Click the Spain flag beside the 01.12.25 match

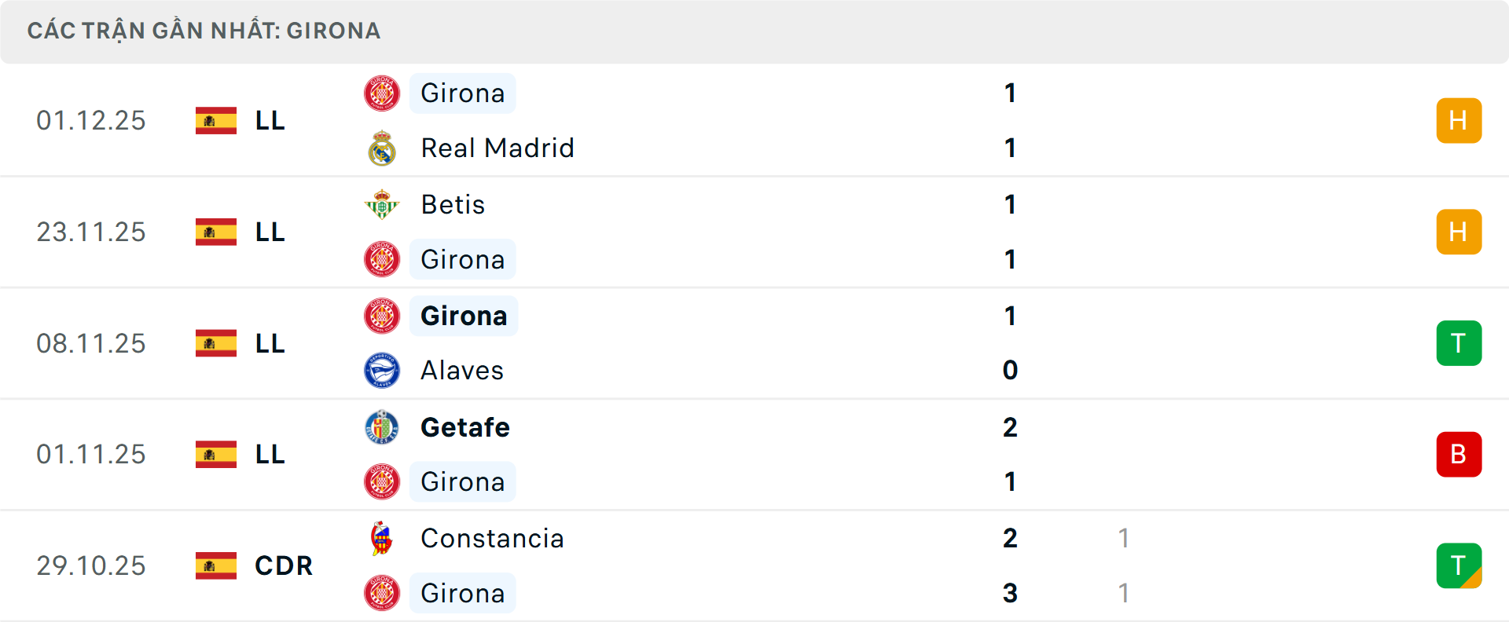click(x=215, y=120)
